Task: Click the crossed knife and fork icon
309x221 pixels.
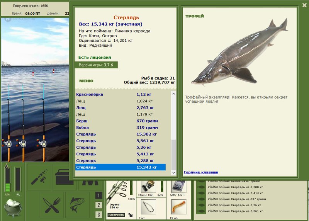Action: (52, 205)
